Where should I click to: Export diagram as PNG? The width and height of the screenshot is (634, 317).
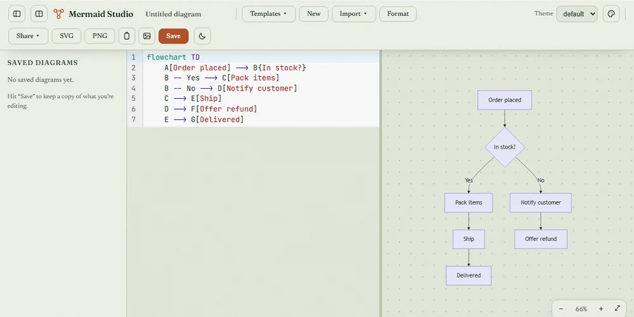(100, 36)
